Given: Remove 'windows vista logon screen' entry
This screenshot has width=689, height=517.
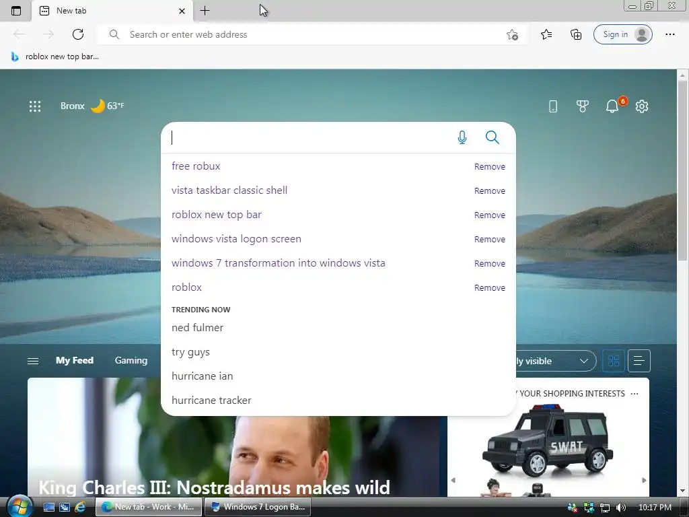Looking at the screenshot, I should (490, 239).
